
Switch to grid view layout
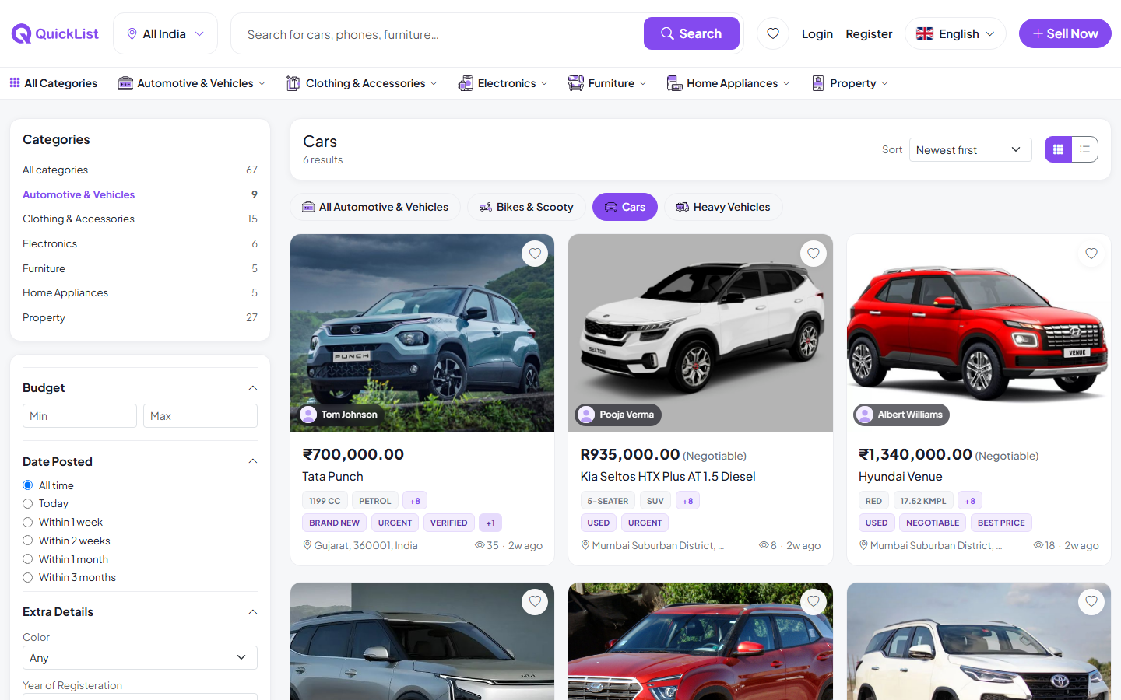(x=1058, y=149)
